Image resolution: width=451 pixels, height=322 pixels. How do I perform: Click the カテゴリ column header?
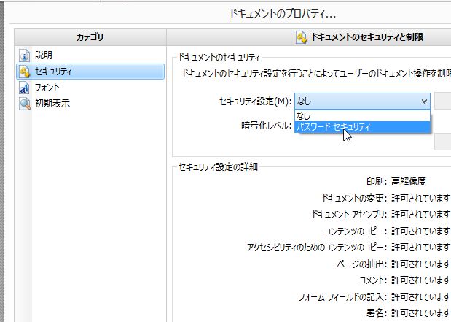(90, 37)
